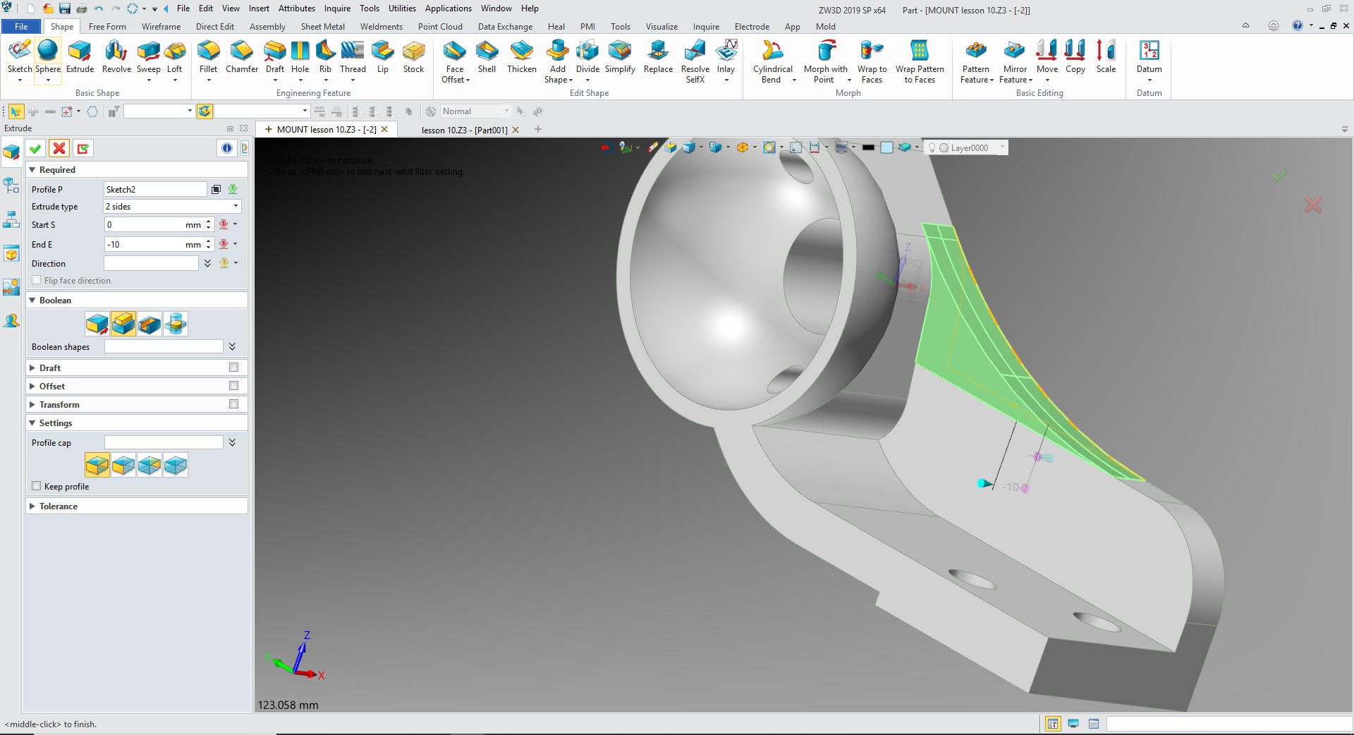Select Base boolean option icon

pyautogui.click(x=97, y=324)
